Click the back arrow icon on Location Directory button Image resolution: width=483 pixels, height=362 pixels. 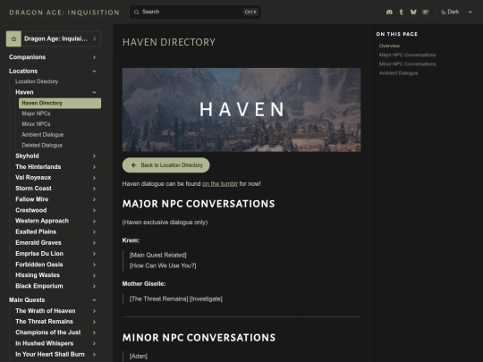pyautogui.click(x=133, y=165)
